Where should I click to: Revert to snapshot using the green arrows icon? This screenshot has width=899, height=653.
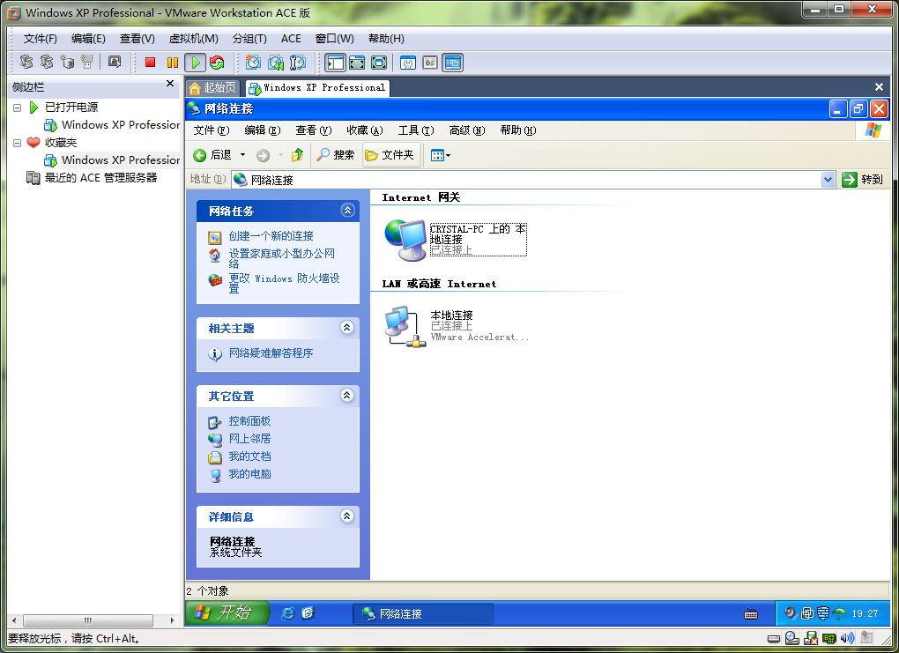276,63
